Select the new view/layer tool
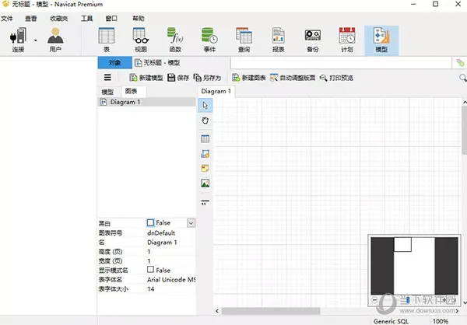This screenshot has width=467, height=325. point(205,154)
